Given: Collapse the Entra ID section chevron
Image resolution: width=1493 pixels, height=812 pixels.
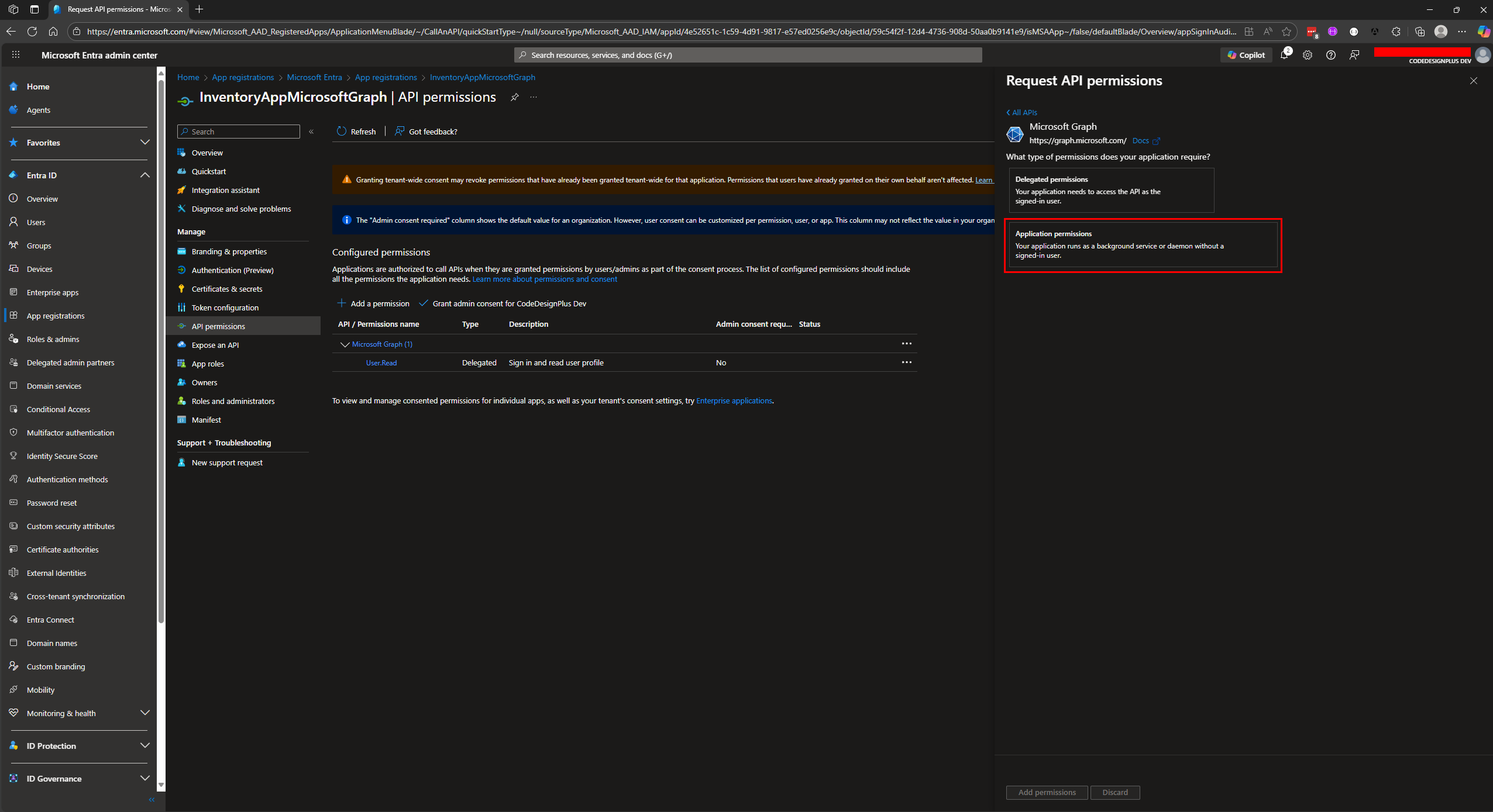Looking at the screenshot, I should click(145, 175).
